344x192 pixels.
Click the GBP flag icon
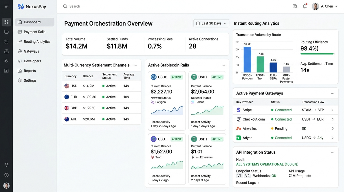(66, 108)
